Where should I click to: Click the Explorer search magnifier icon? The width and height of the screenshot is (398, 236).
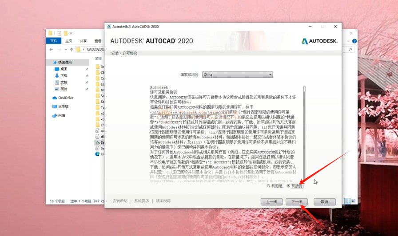click(x=350, y=49)
